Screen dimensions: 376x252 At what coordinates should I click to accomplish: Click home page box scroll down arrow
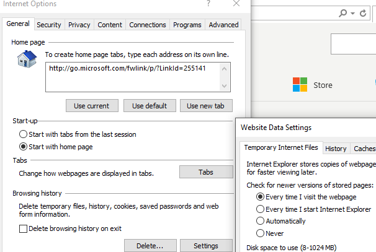pyautogui.click(x=224, y=85)
